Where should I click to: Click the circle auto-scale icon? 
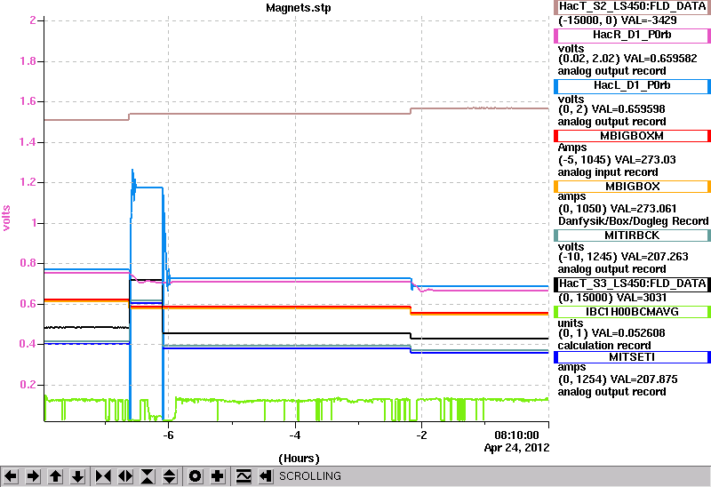pos(196,476)
